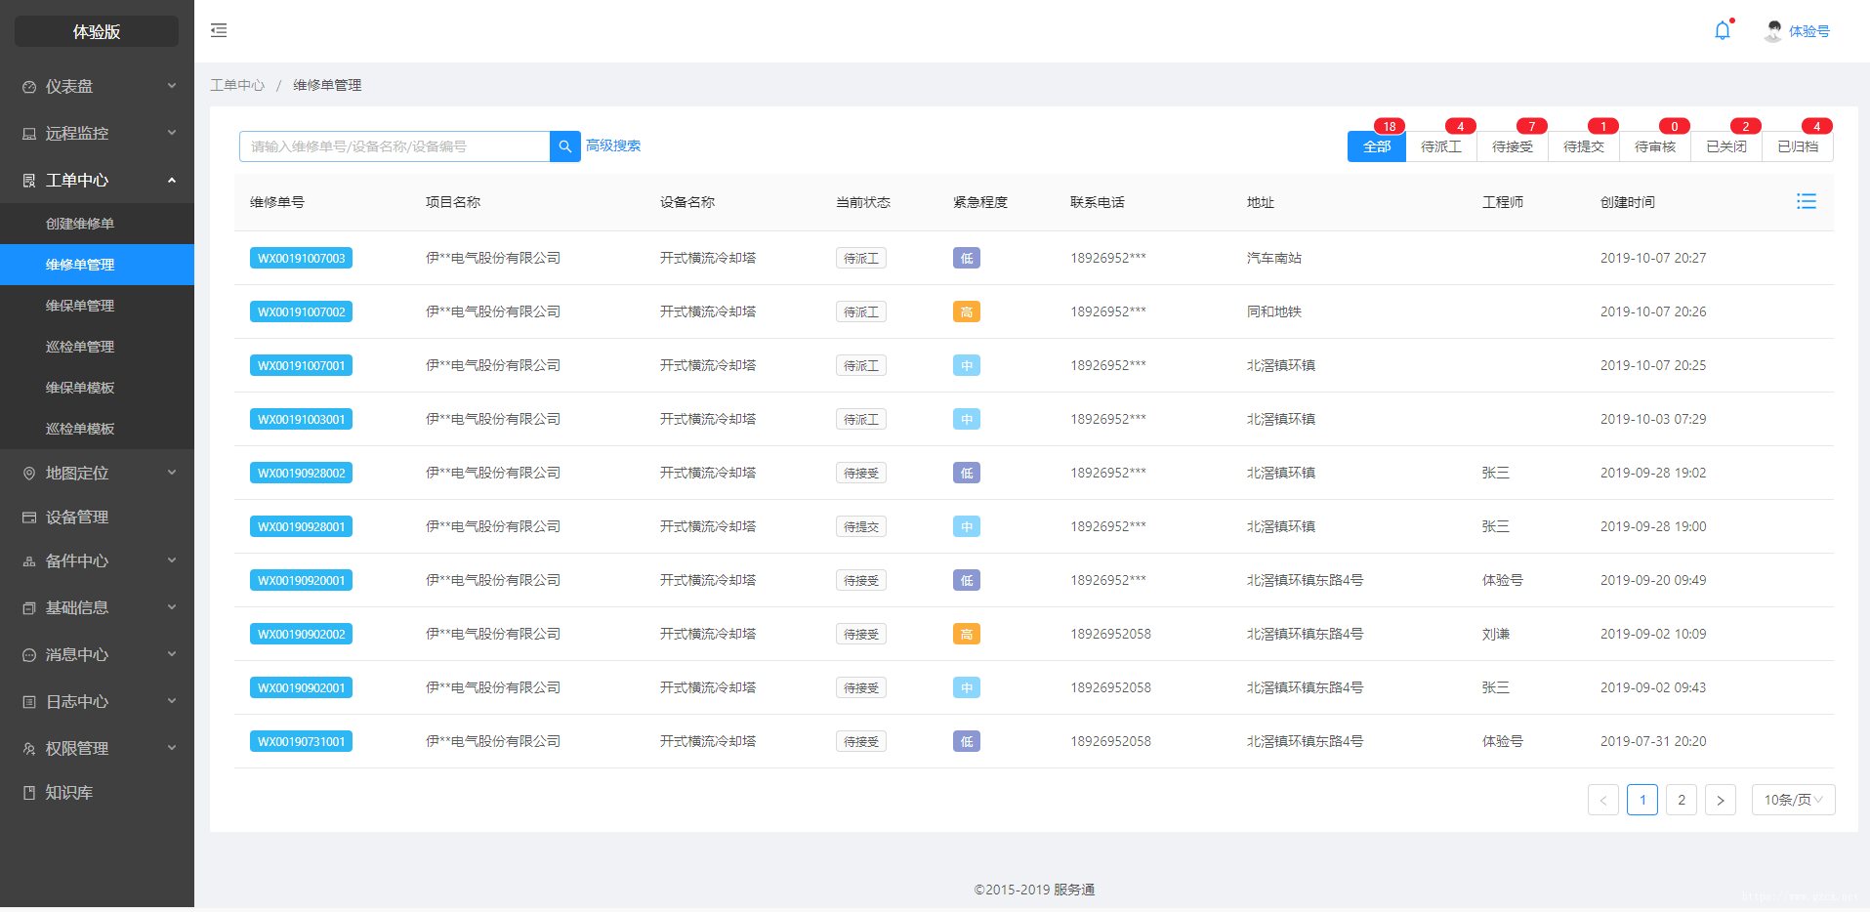Open 巡检单模板 submenu item
The height and width of the screenshot is (912, 1870).
click(x=97, y=429)
